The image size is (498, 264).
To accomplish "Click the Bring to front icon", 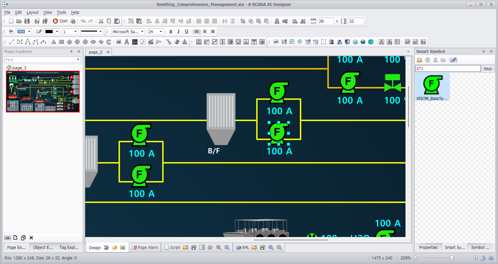I will click(x=243, y=21).
